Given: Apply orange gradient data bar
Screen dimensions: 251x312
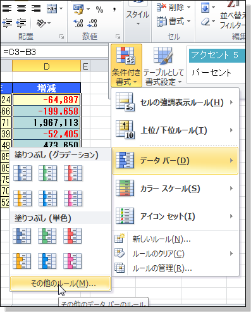Looking at the screenshot, I should (x=22, y=199).
